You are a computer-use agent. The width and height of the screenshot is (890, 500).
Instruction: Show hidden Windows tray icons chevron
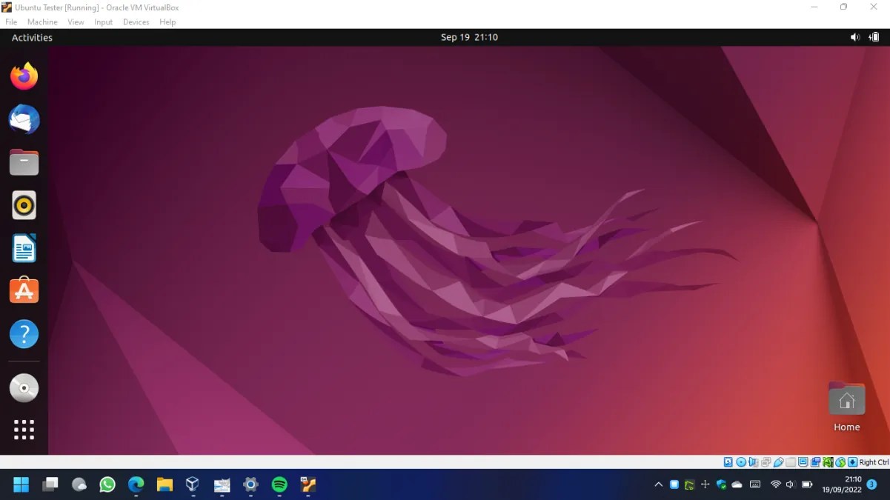tap(658, 484)
